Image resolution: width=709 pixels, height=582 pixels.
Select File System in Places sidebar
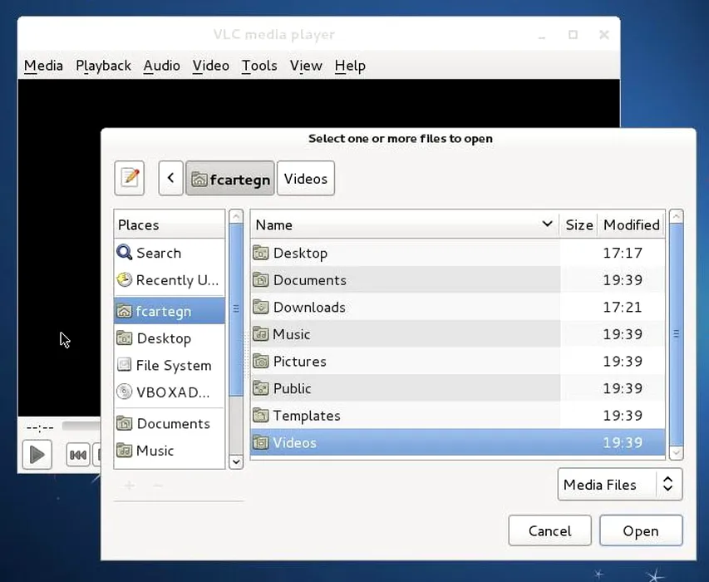(x=173, y=365)
